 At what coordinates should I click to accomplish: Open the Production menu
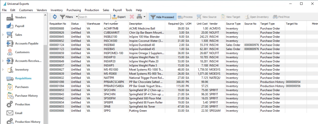92,10
